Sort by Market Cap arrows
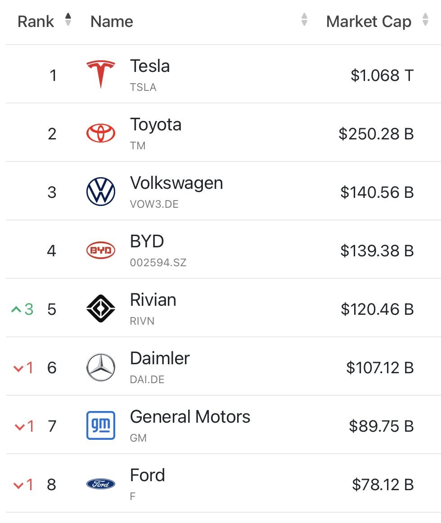Viewport: 441px width, 523px height. (425, 20)
